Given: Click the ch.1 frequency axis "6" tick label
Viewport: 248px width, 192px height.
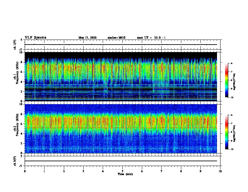Looking at the screenshot, I should 22,72.
